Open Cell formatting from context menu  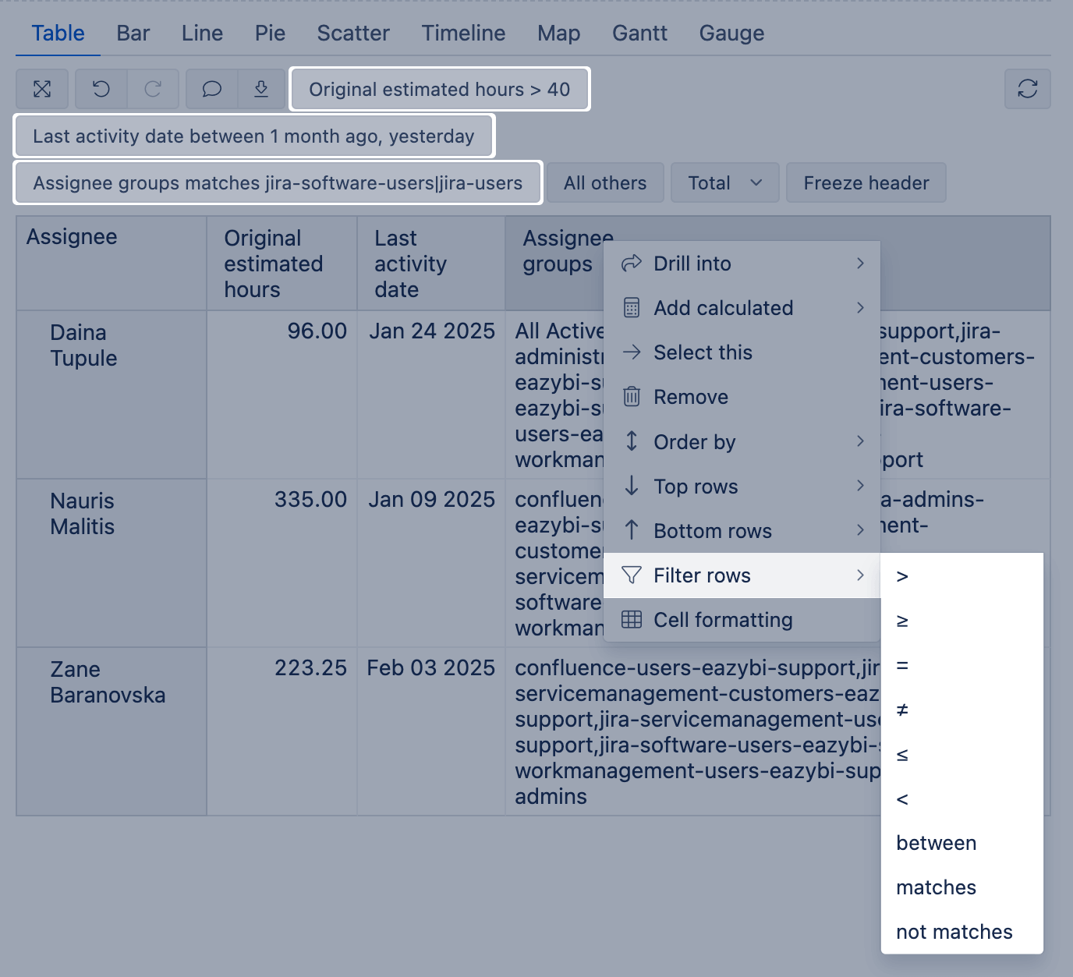(722, 620)
